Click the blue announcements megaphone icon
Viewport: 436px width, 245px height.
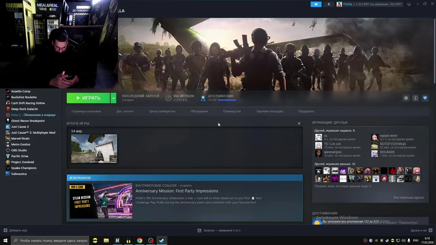316,4
